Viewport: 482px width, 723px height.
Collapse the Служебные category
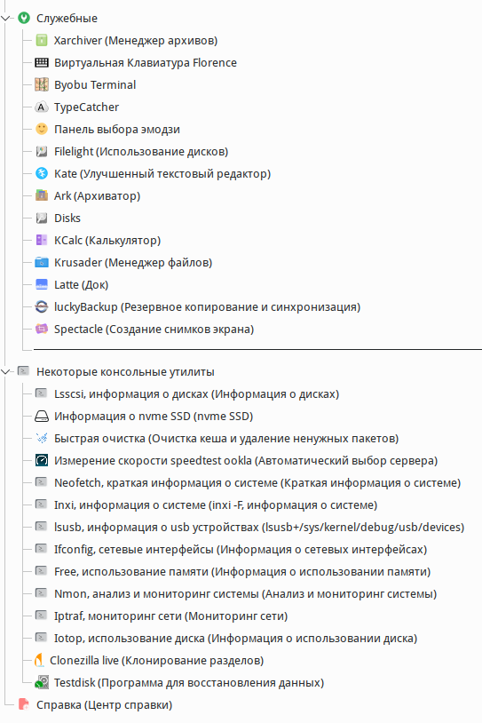pos(5,19)
